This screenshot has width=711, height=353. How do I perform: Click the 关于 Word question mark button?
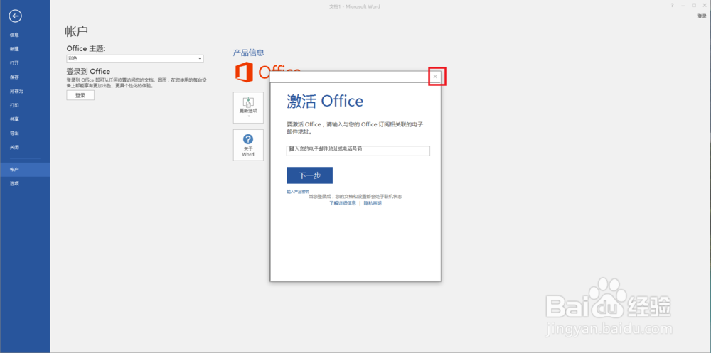248,145
